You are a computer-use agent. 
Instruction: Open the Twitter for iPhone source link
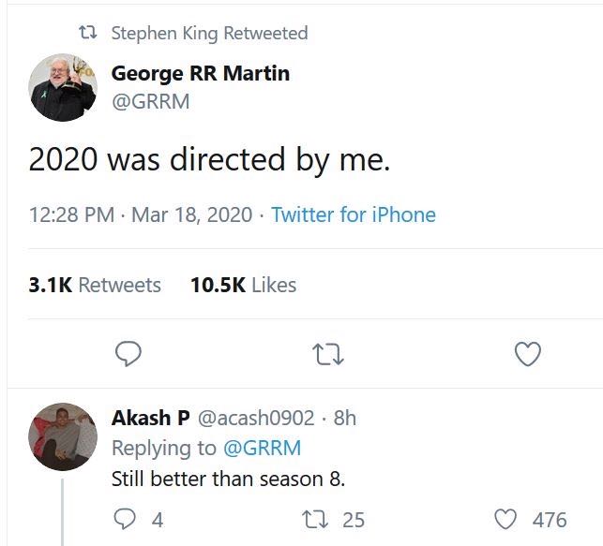(354, 214)
